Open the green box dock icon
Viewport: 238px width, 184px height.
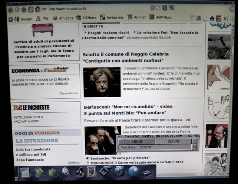pos(53,173)
